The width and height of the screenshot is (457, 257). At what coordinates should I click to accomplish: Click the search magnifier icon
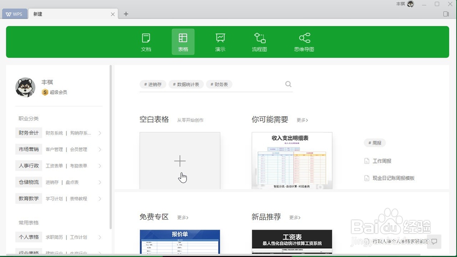pyautogui.click(x=288, y=84)
